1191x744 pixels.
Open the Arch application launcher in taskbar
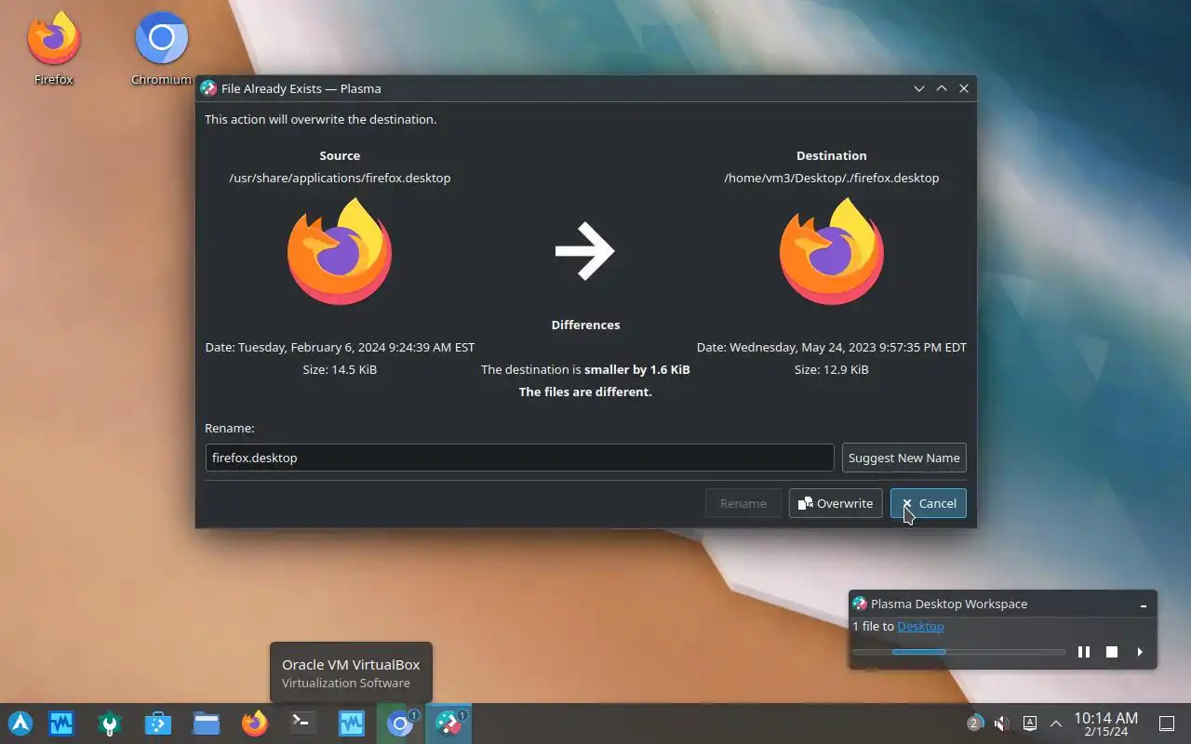(20, 724)
